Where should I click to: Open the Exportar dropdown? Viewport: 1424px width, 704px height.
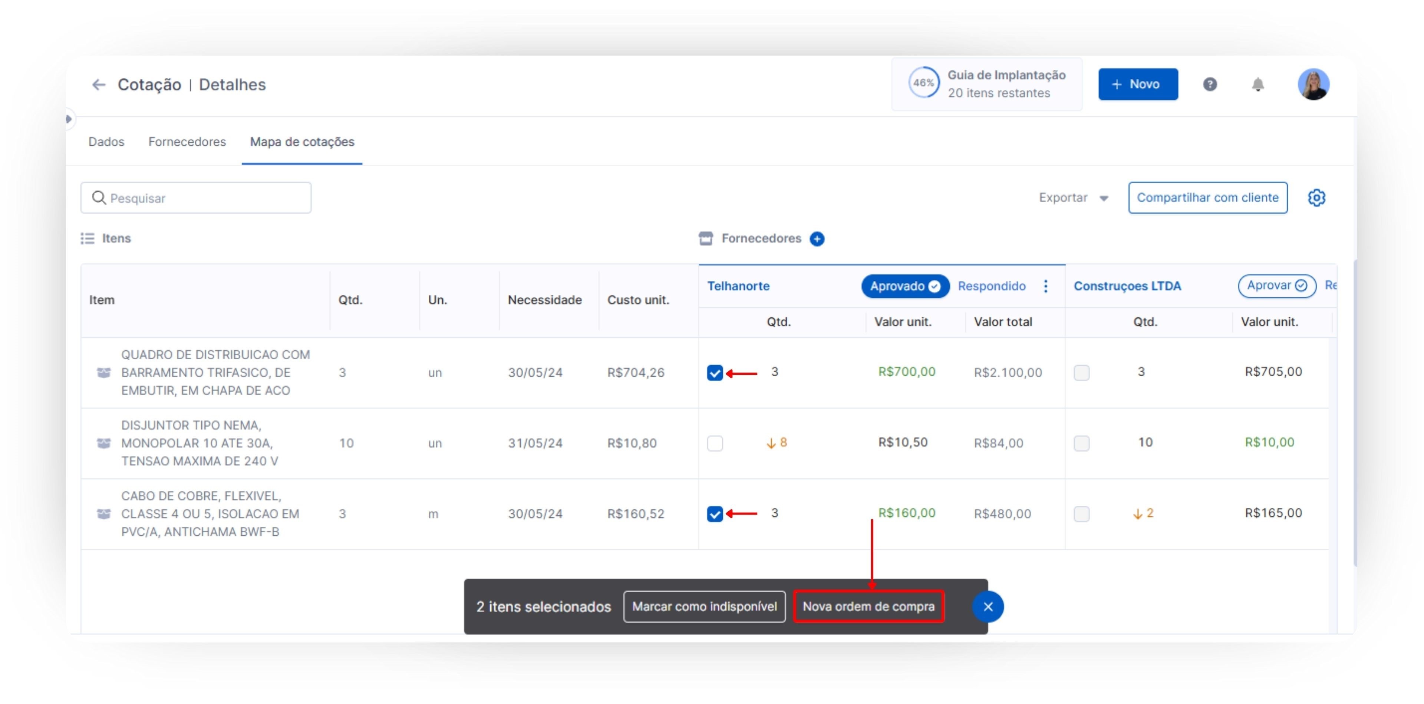tap(1073, 198)
